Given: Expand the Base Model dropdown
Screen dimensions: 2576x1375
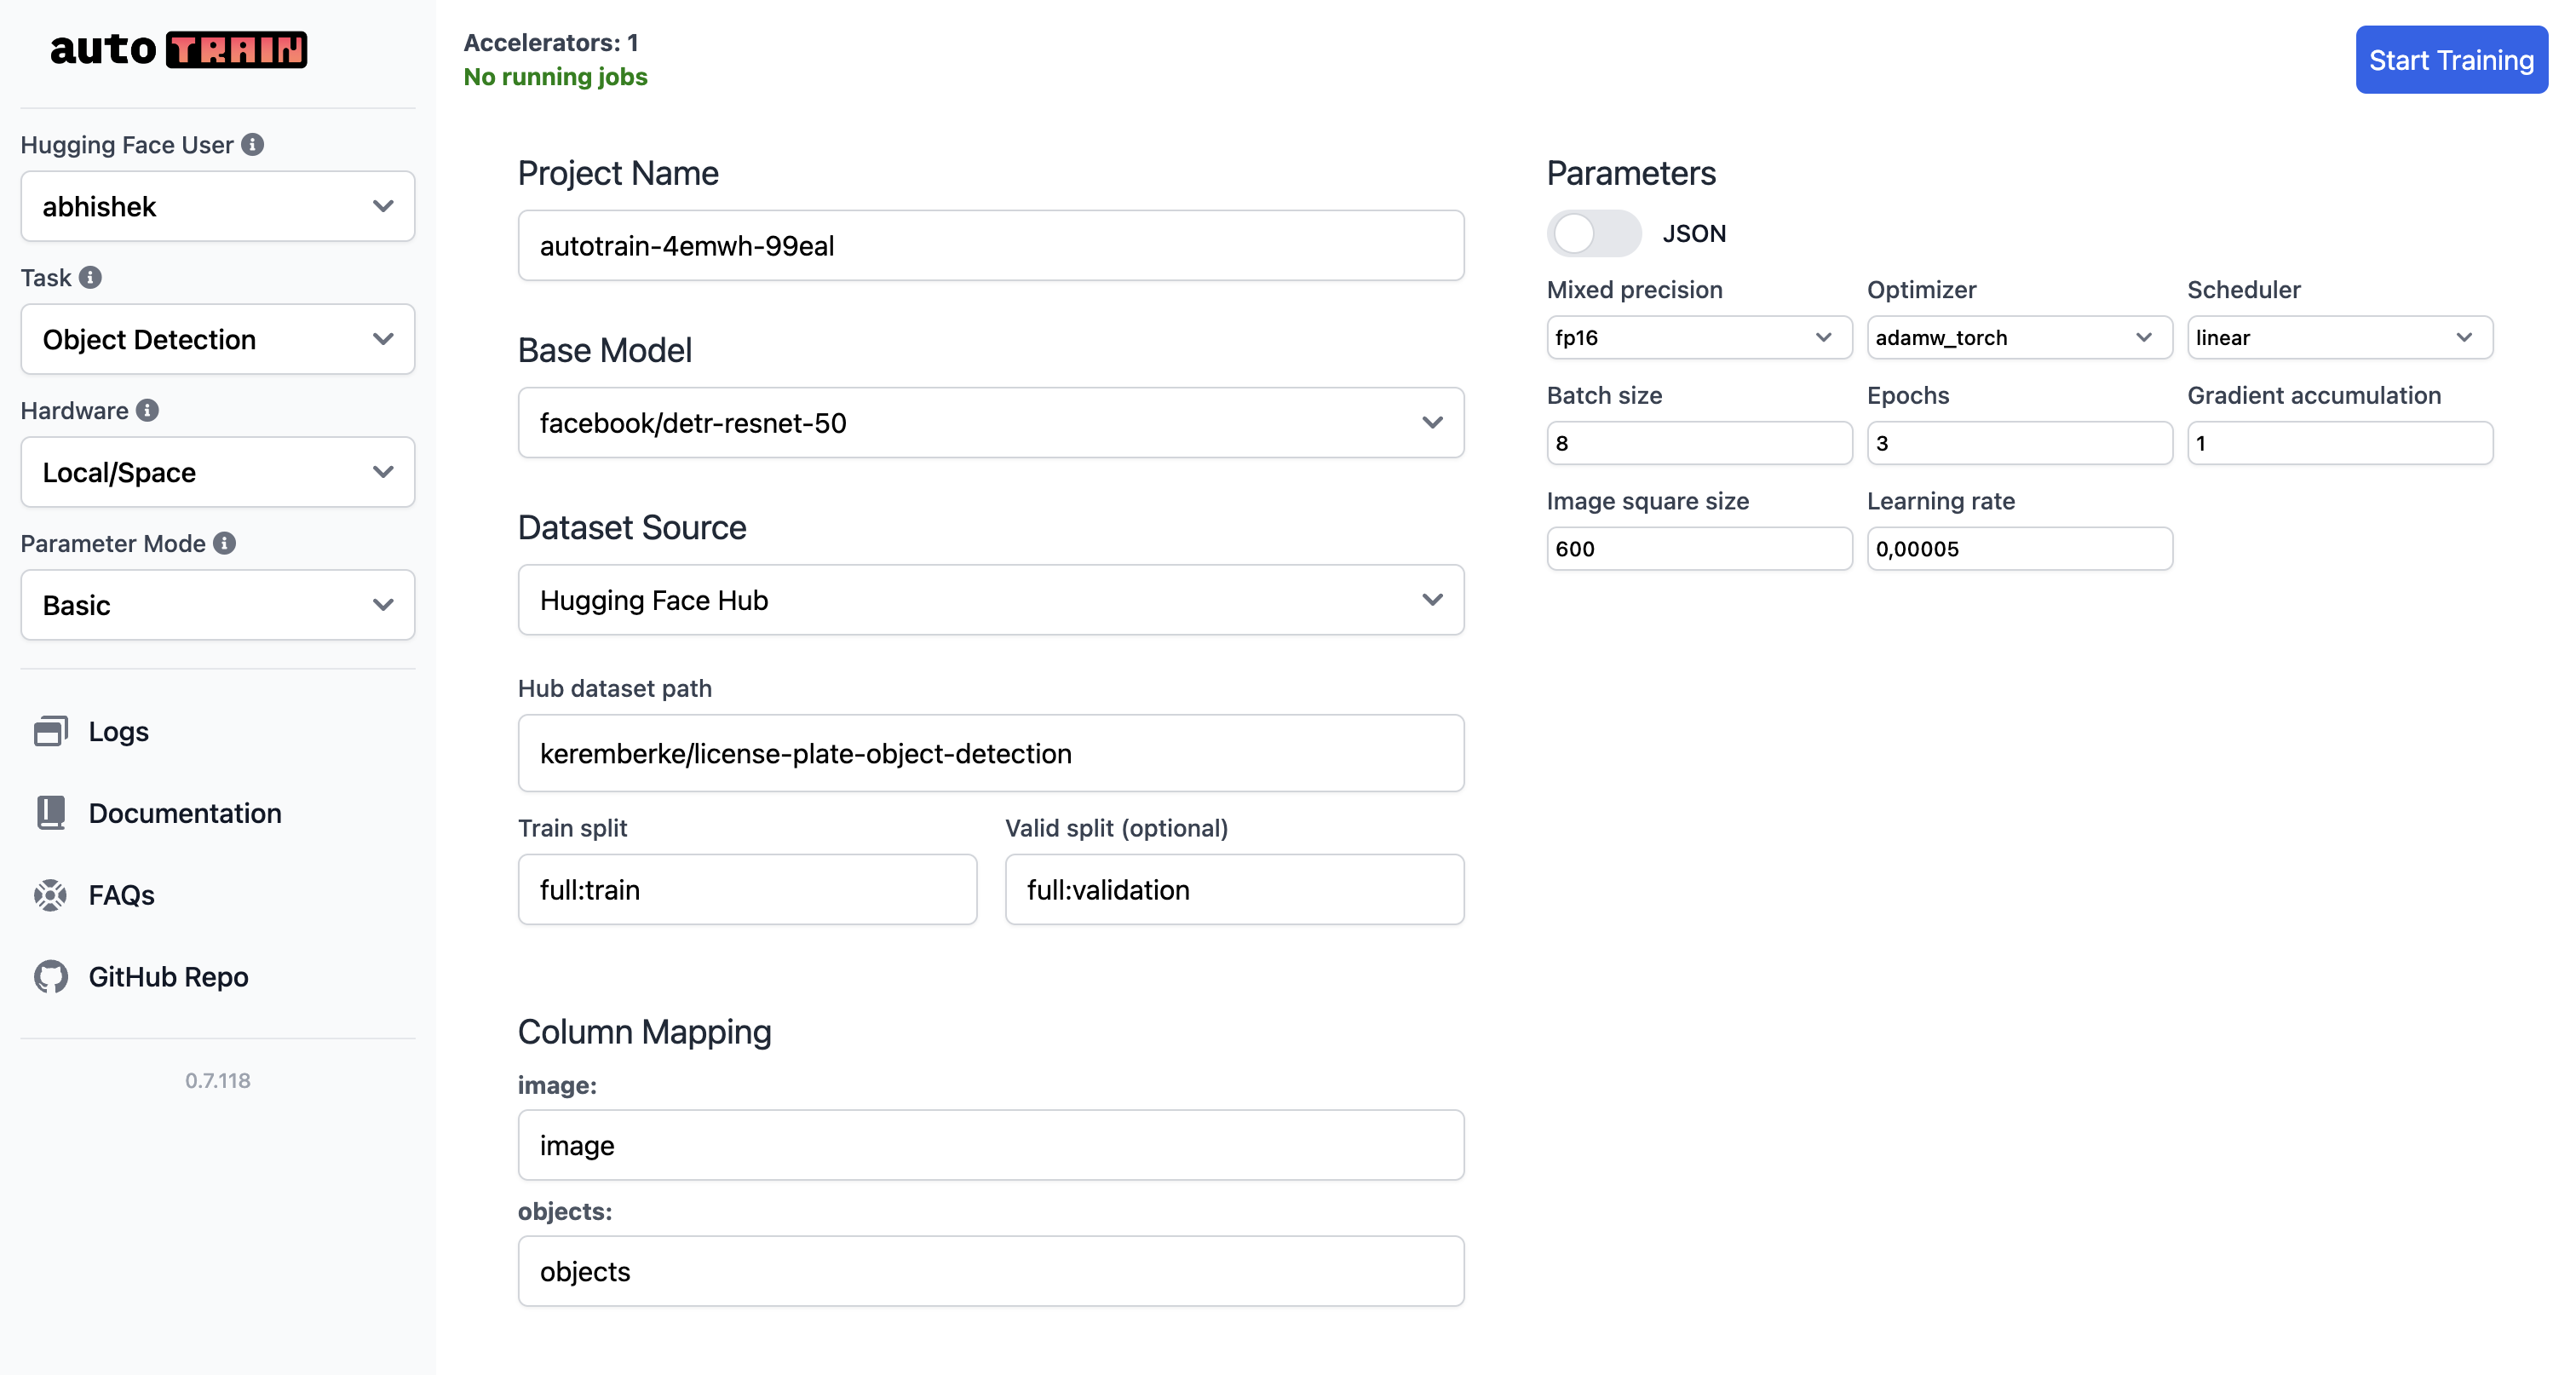Looking at the screenshot, I should click(990, 423).
